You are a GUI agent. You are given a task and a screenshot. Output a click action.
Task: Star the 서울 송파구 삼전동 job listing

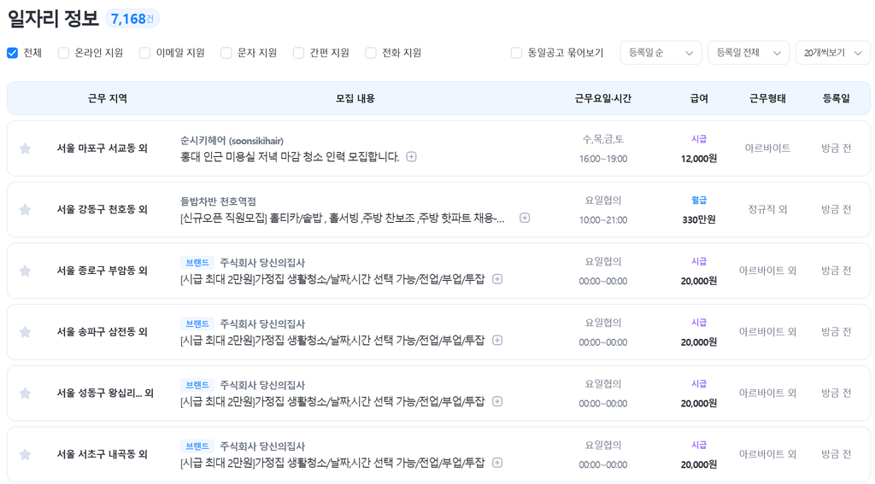25,332
